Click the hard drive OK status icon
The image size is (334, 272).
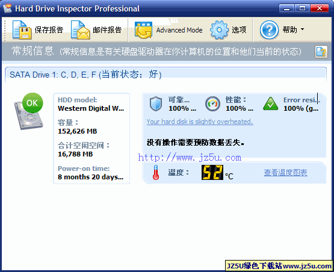(x=29, y=111)
